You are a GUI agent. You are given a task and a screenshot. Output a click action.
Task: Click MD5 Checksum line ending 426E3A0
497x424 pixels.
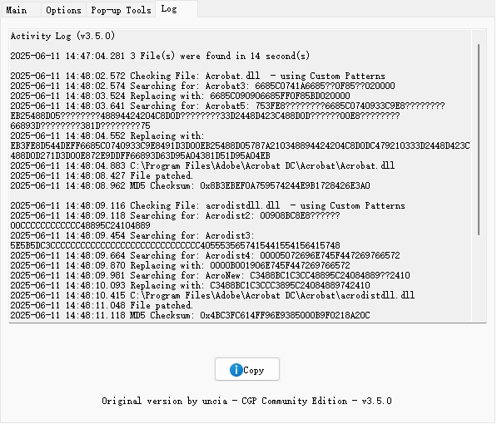point(190,185)
